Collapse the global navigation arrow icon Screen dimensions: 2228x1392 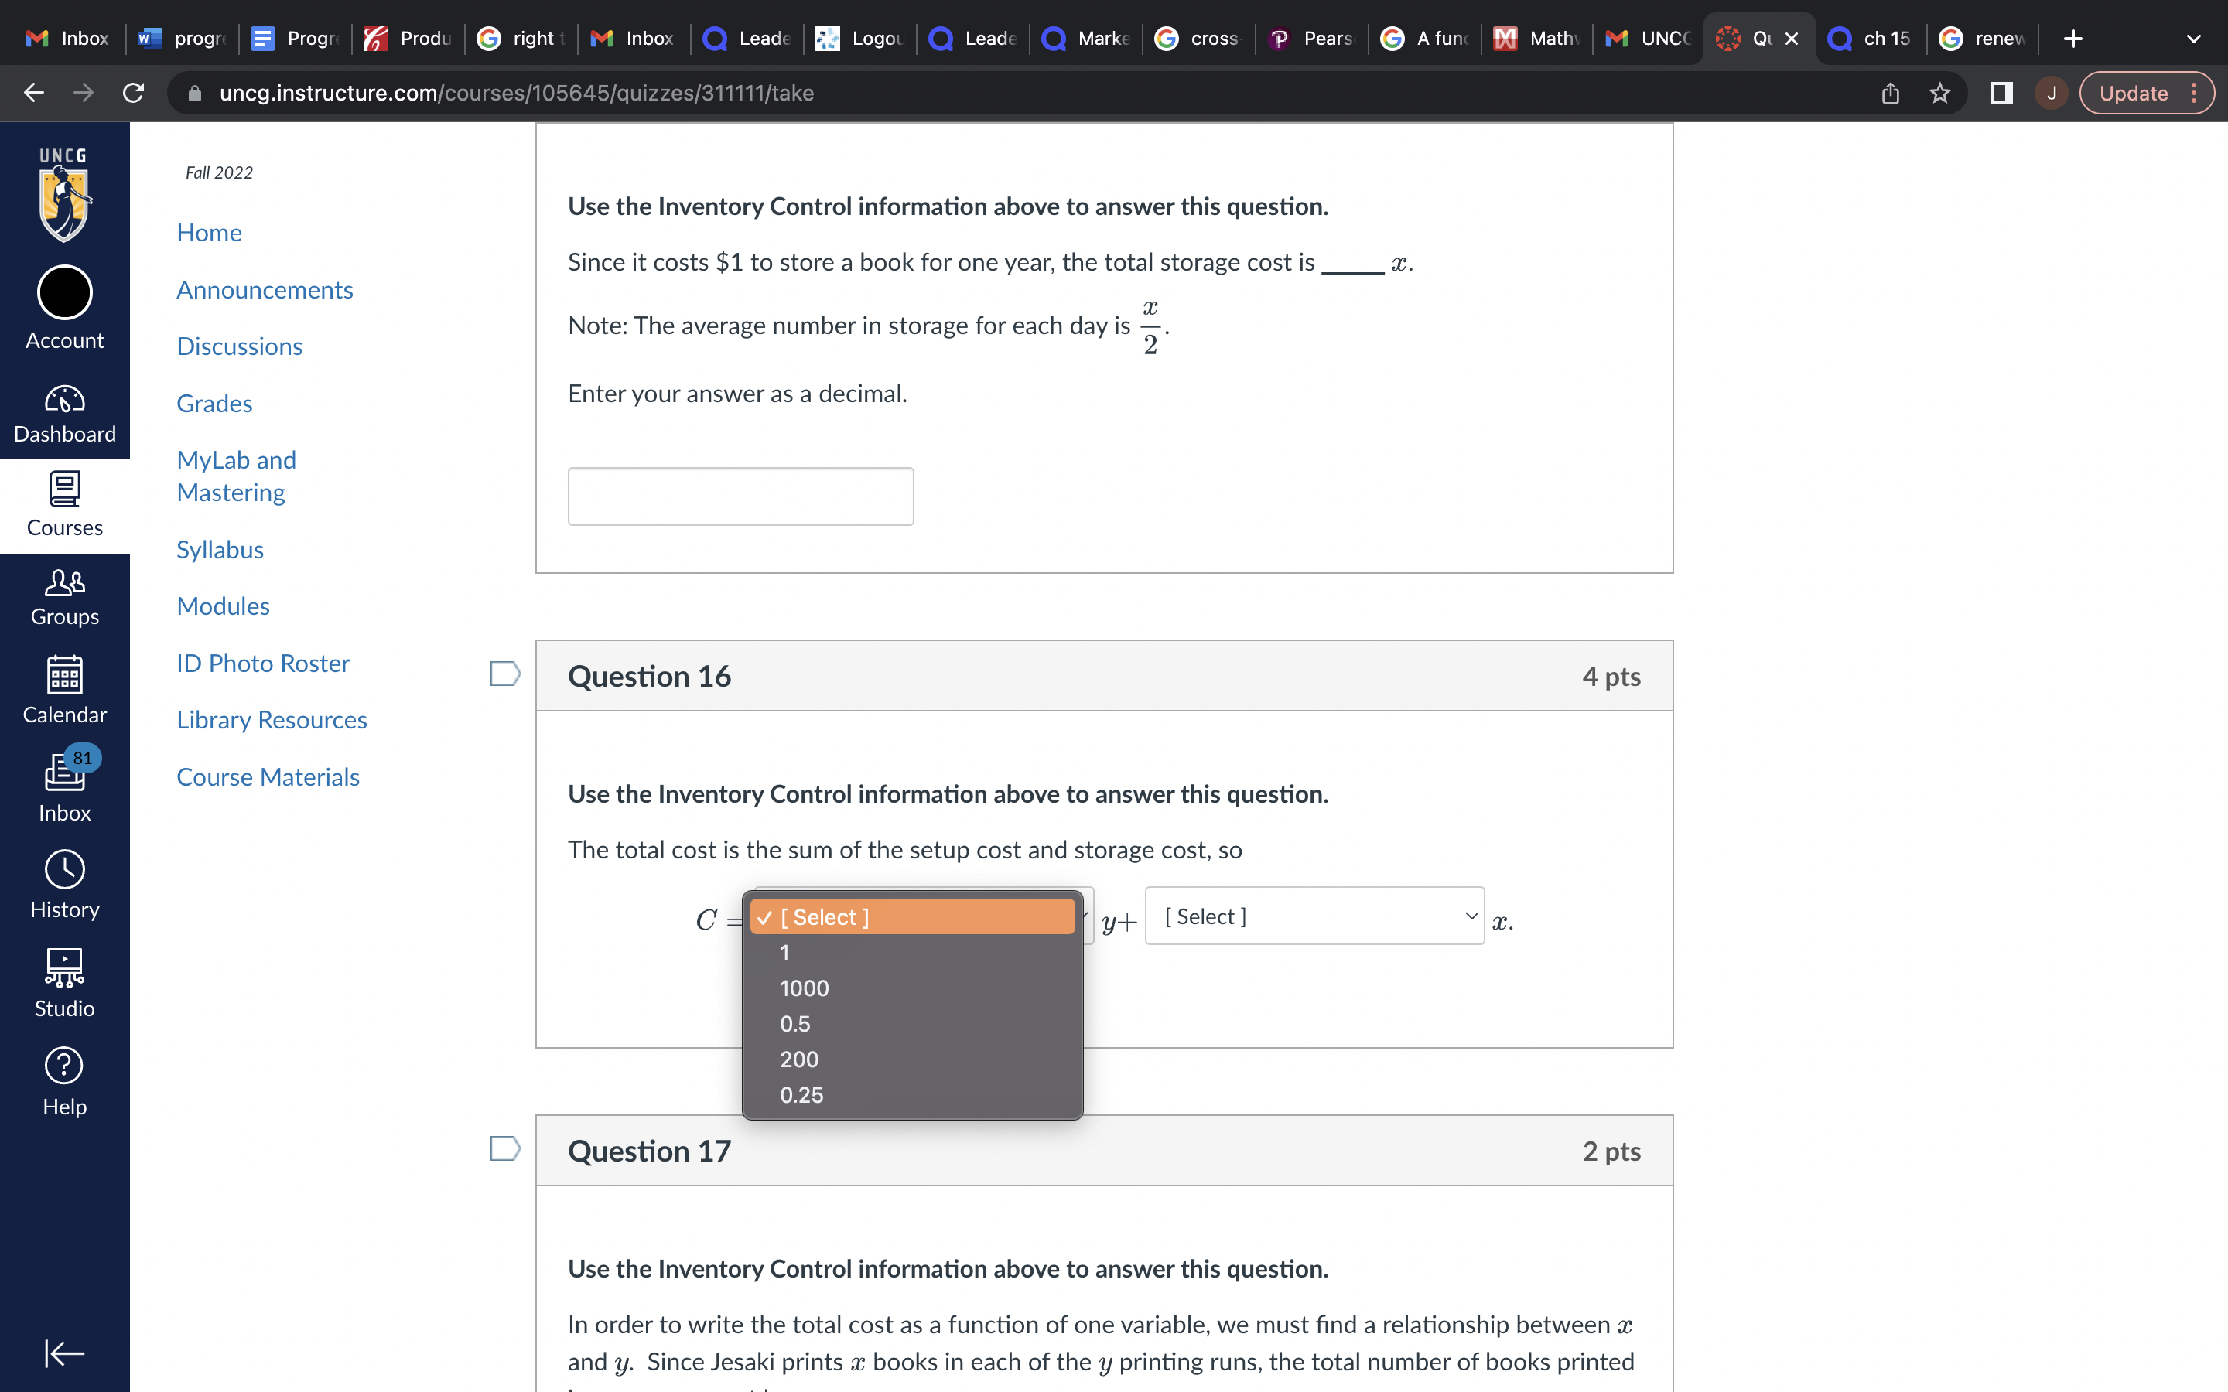64,1353
